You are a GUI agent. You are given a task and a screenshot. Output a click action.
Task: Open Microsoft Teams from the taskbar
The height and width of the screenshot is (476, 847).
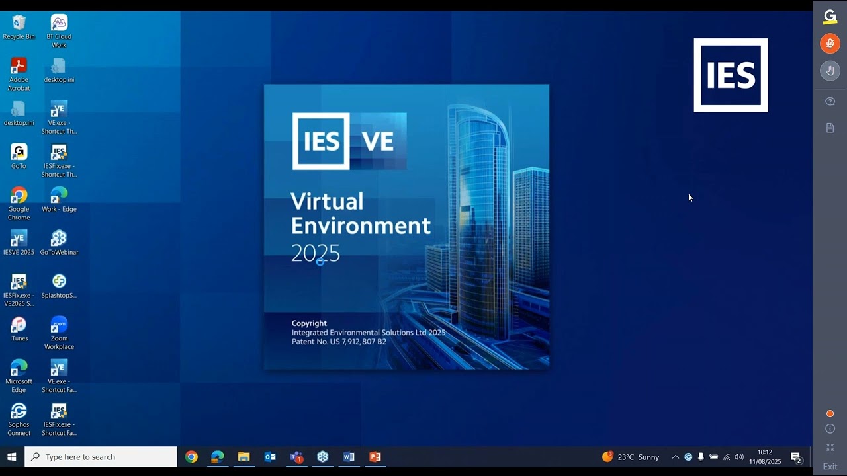point(296,457)
